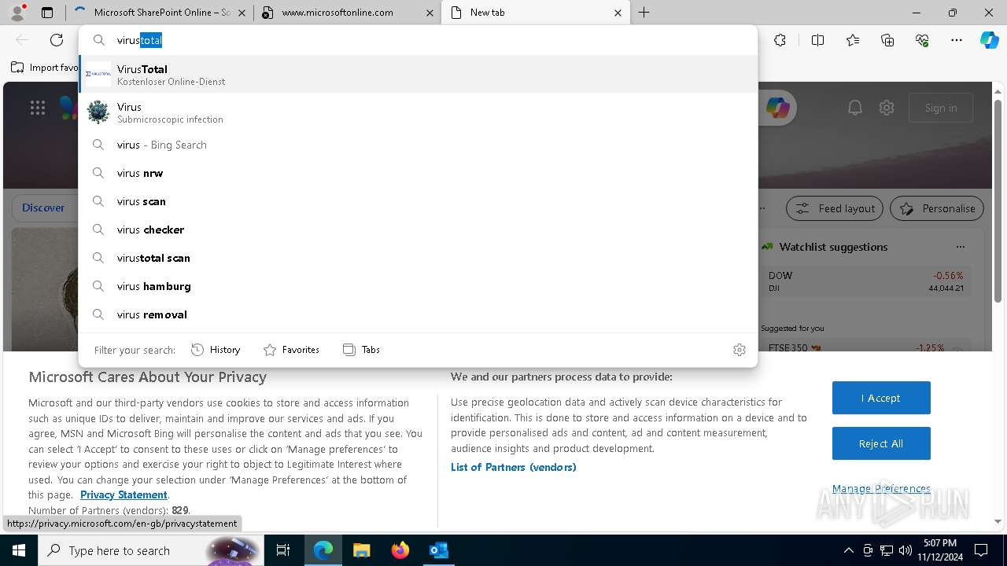Click the taskbar search box
The width and height of the screenshot is (1007, 566).
(149, 550)
